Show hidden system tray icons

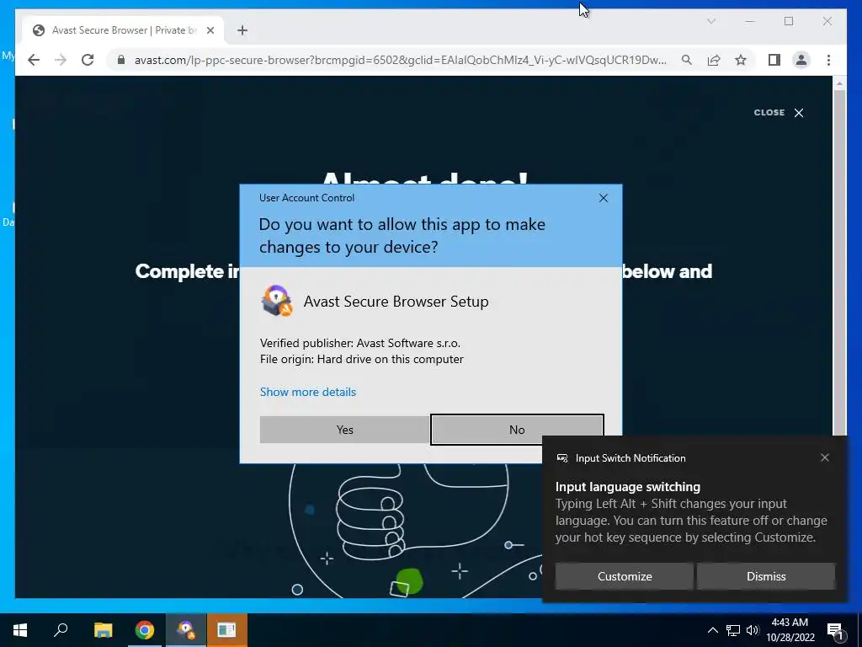pos(712,630)
